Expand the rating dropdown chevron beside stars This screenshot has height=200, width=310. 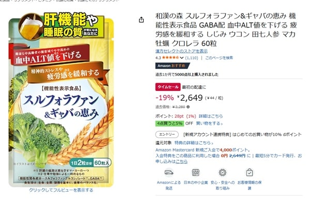(182, 58)
